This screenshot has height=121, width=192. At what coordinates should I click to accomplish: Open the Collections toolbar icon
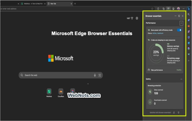163,9
